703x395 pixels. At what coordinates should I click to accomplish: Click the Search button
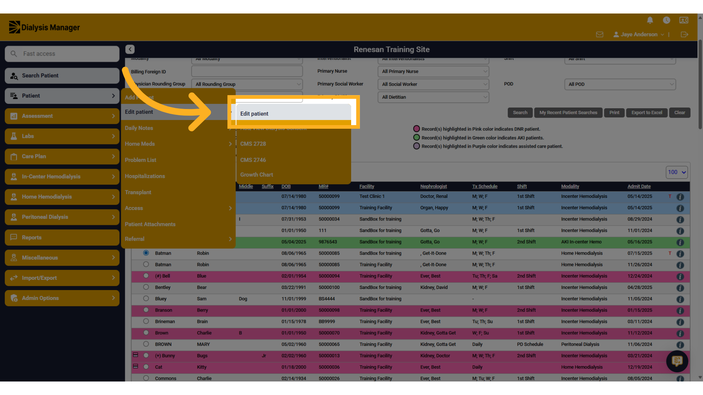click(x=520, y=113)
